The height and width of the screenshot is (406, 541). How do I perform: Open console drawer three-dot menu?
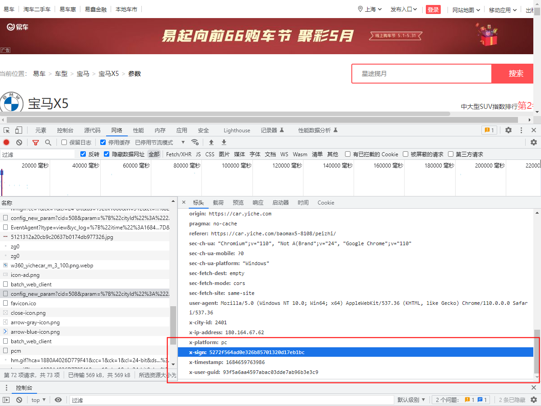[6, 388]
